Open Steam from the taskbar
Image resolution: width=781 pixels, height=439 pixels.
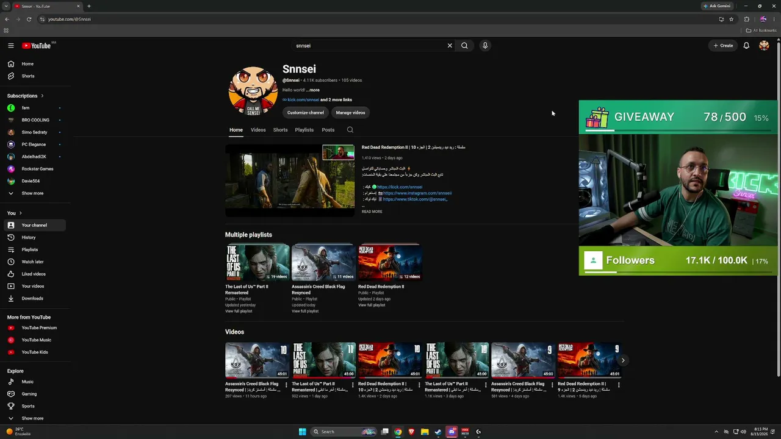438,432
